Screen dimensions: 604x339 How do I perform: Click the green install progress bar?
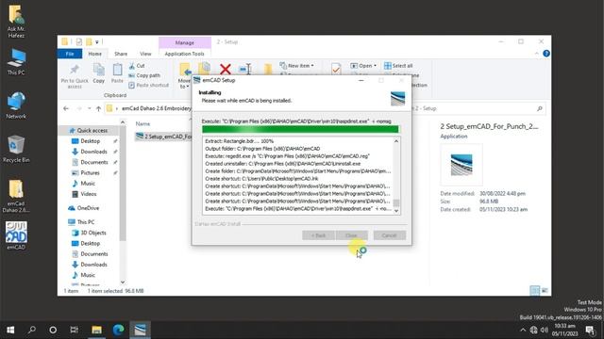(300, 130)
